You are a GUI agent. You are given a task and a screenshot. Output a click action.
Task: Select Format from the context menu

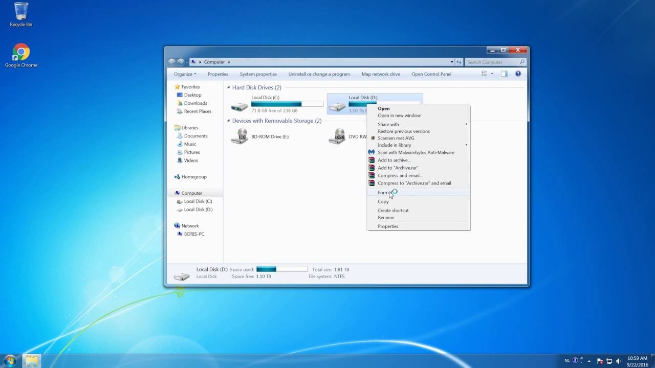tap(418, 193)
